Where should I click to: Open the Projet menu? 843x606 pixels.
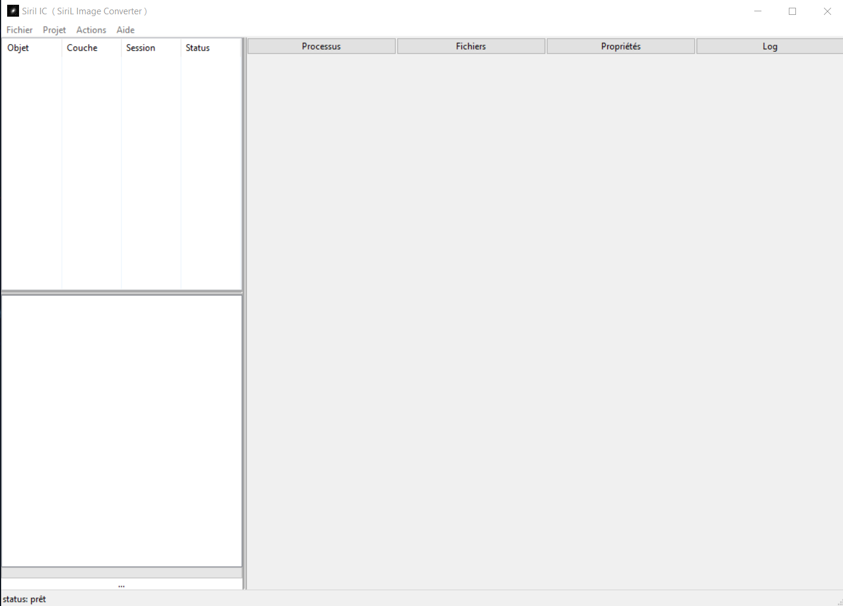click(x=54, y=30)
